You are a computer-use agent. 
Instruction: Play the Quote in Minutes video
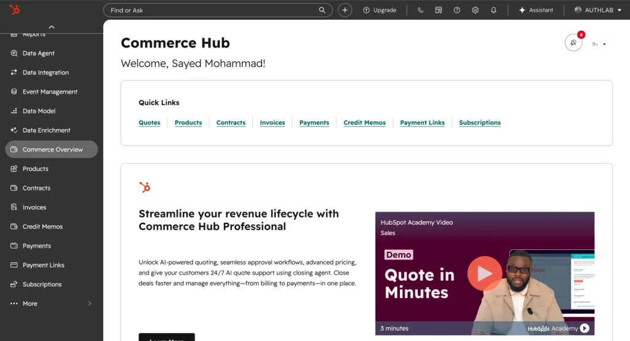485,273
